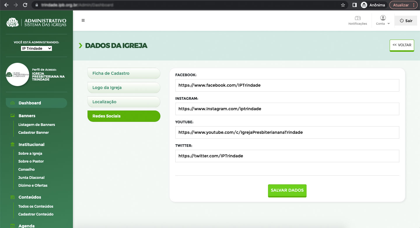Open the Chrome Atualizar options menu
Viewport: 420px width, 228px height.
click(414, 5)
